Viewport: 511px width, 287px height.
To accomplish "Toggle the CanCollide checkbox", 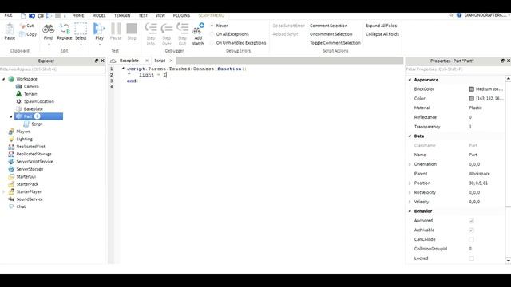I will pos(471,239).
